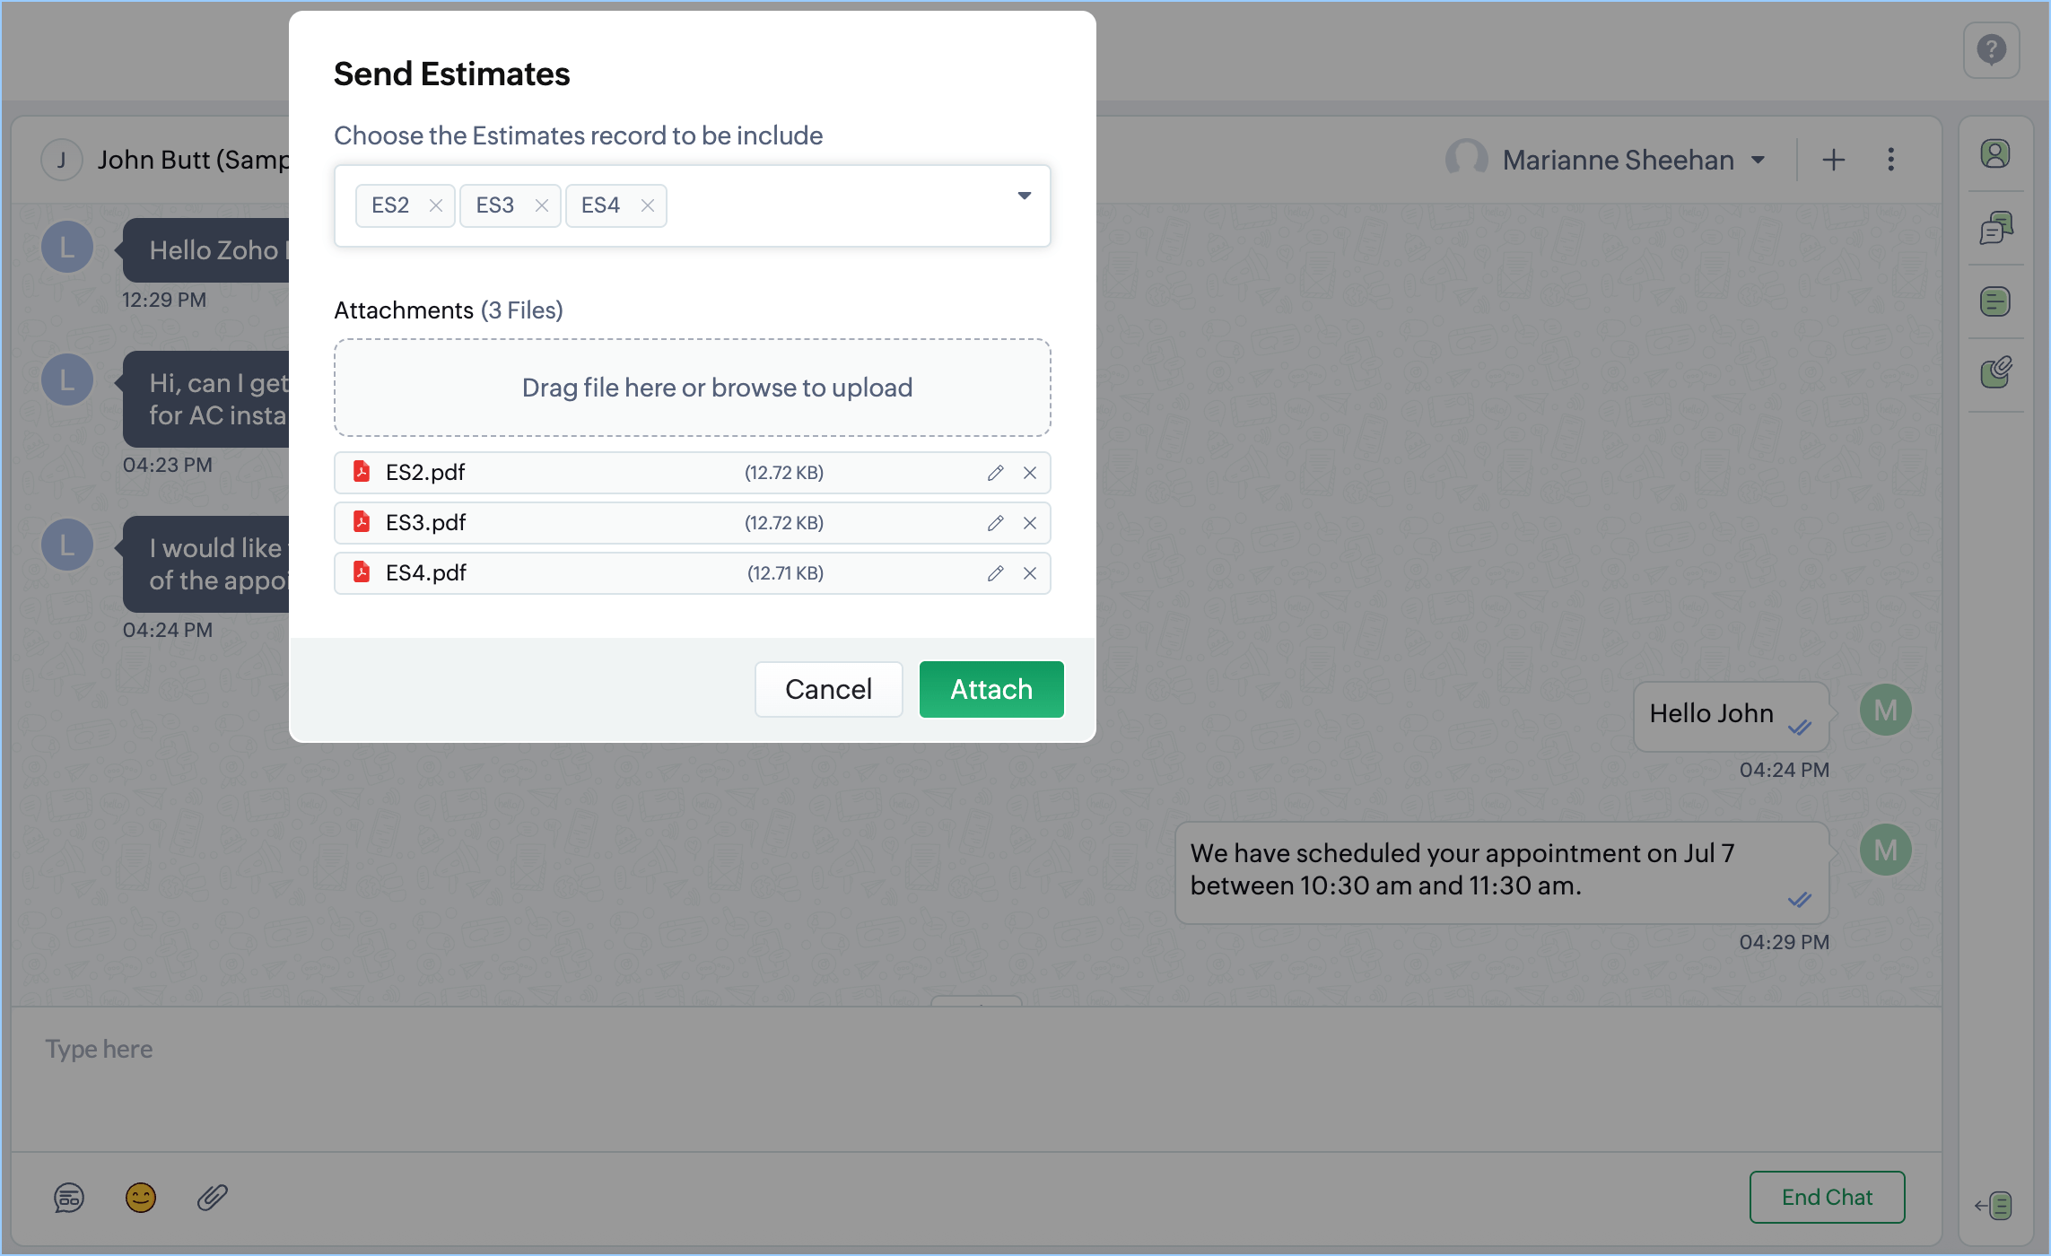Delete the ES2.pdf attachment
The height and width of the screenshot is (1256, 2051).
click(1030, 473)
